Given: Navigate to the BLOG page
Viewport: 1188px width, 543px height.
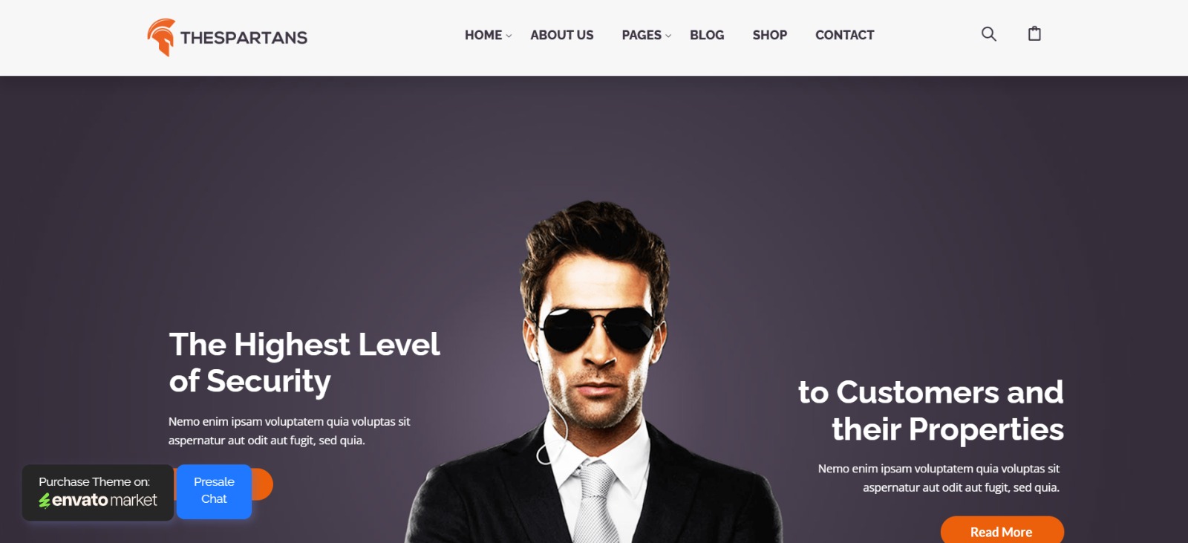Looking at the screenshot, I should coord(707,35).
